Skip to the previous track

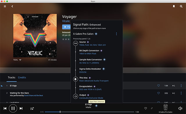[5, 108]
